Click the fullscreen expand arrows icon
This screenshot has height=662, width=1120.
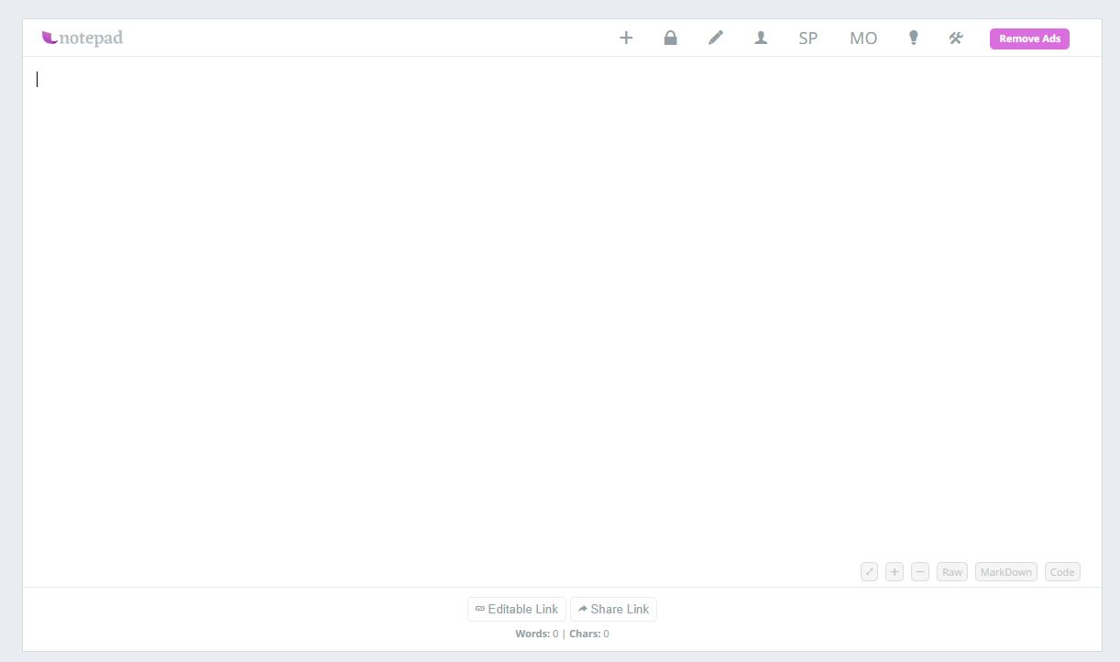coord(869,572)
